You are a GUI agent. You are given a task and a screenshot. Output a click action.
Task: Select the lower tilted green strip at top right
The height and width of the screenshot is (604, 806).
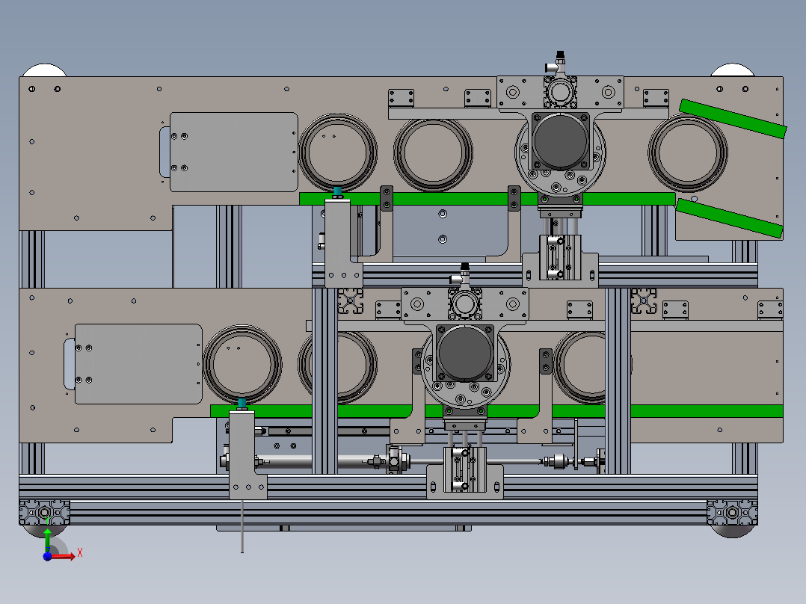coord(730,218)
